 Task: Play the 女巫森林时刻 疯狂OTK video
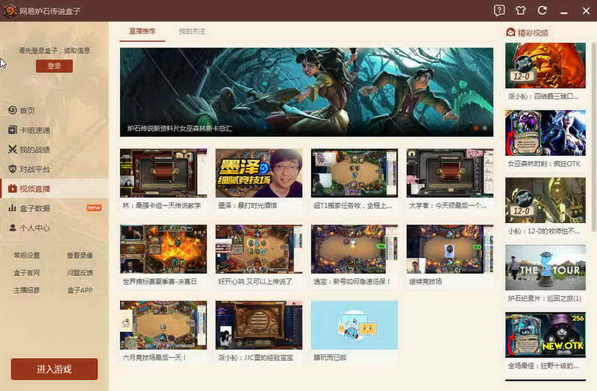click(x=546, y=133)
